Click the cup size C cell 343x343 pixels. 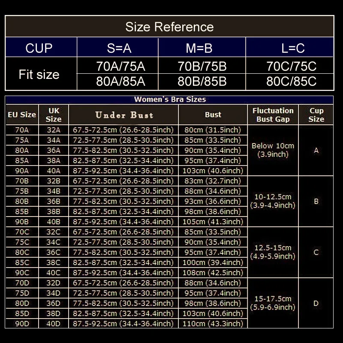[x=316, y=252]
